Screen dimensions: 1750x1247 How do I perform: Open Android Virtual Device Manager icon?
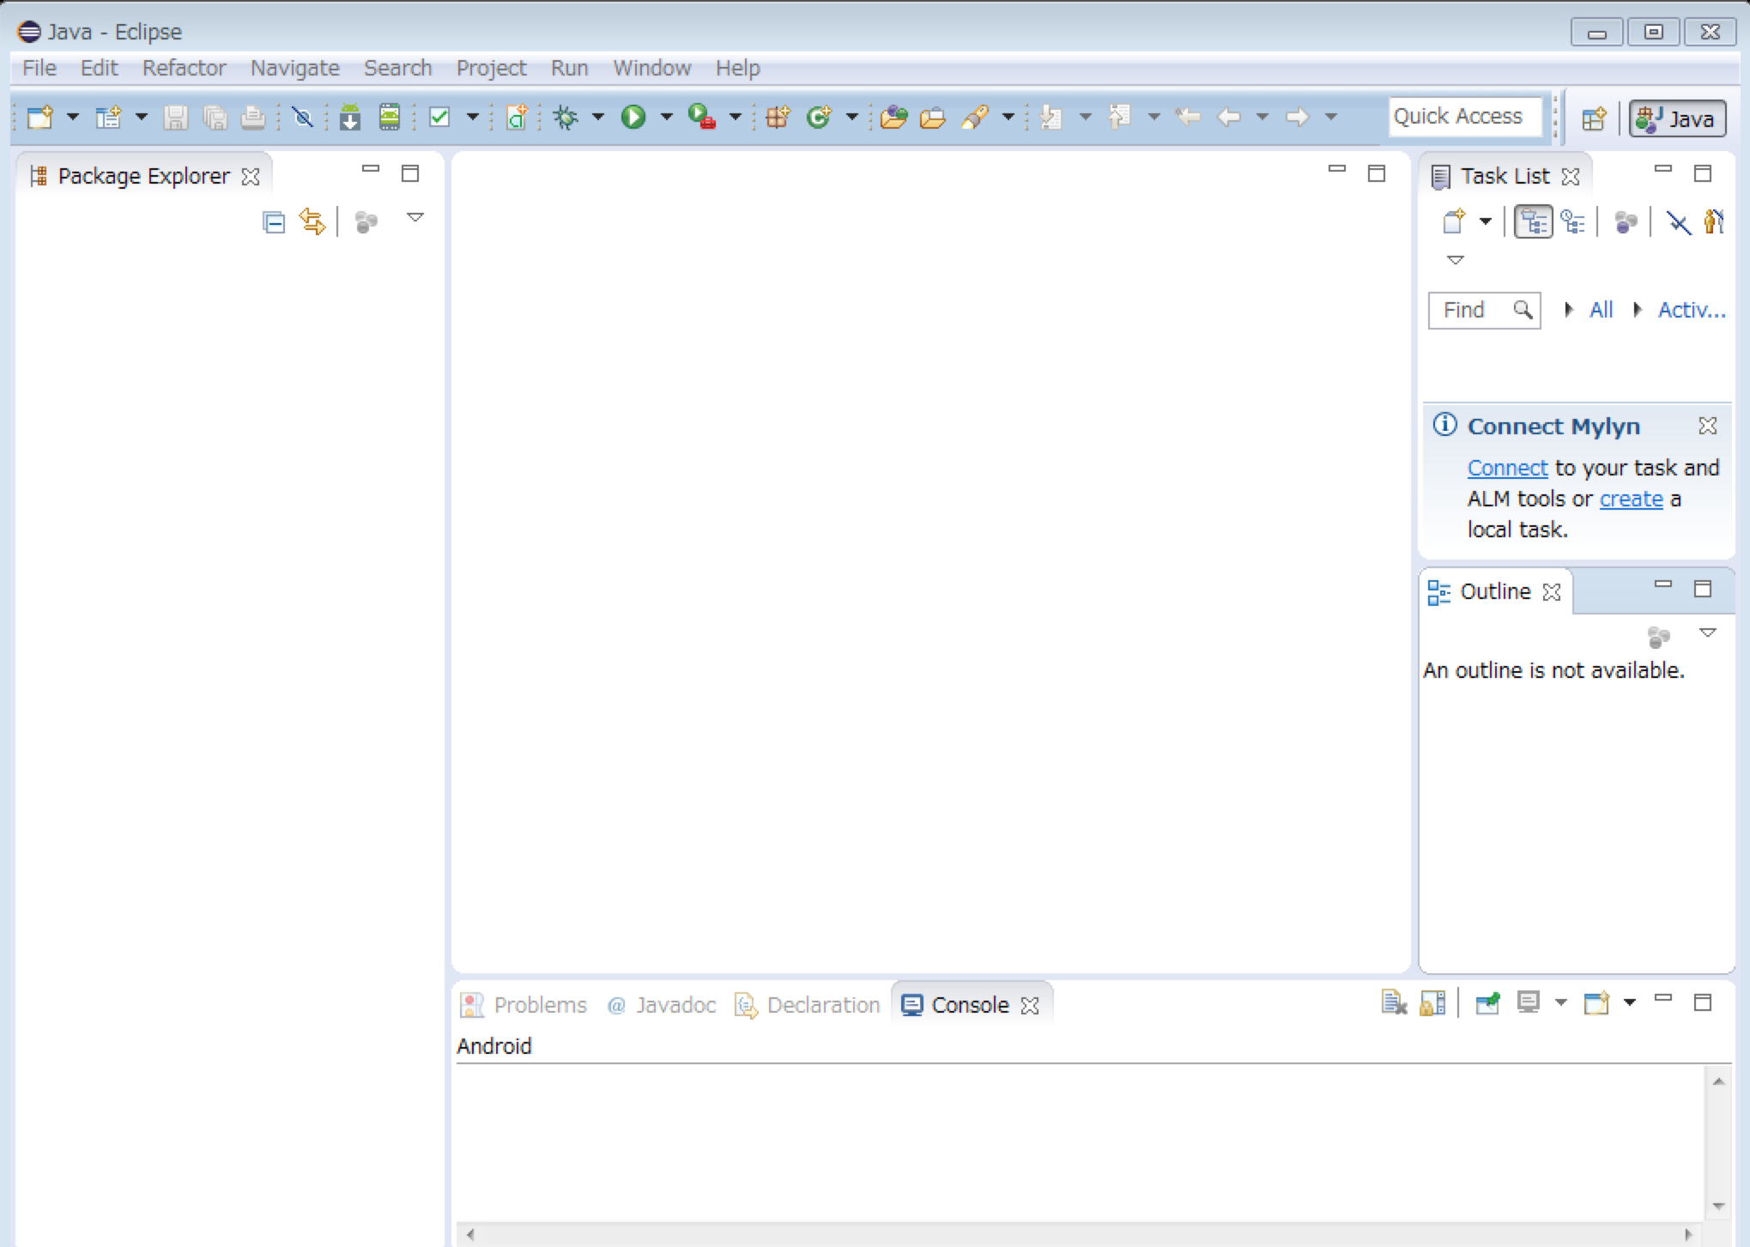pyautogui.click(x=390, y=117)
